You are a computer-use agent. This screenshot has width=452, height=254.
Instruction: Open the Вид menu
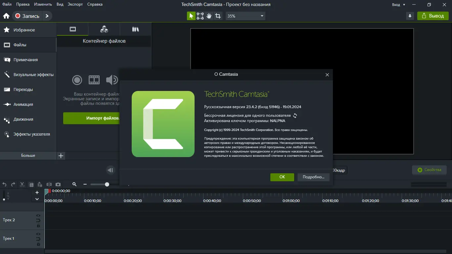tap(60, 4)
